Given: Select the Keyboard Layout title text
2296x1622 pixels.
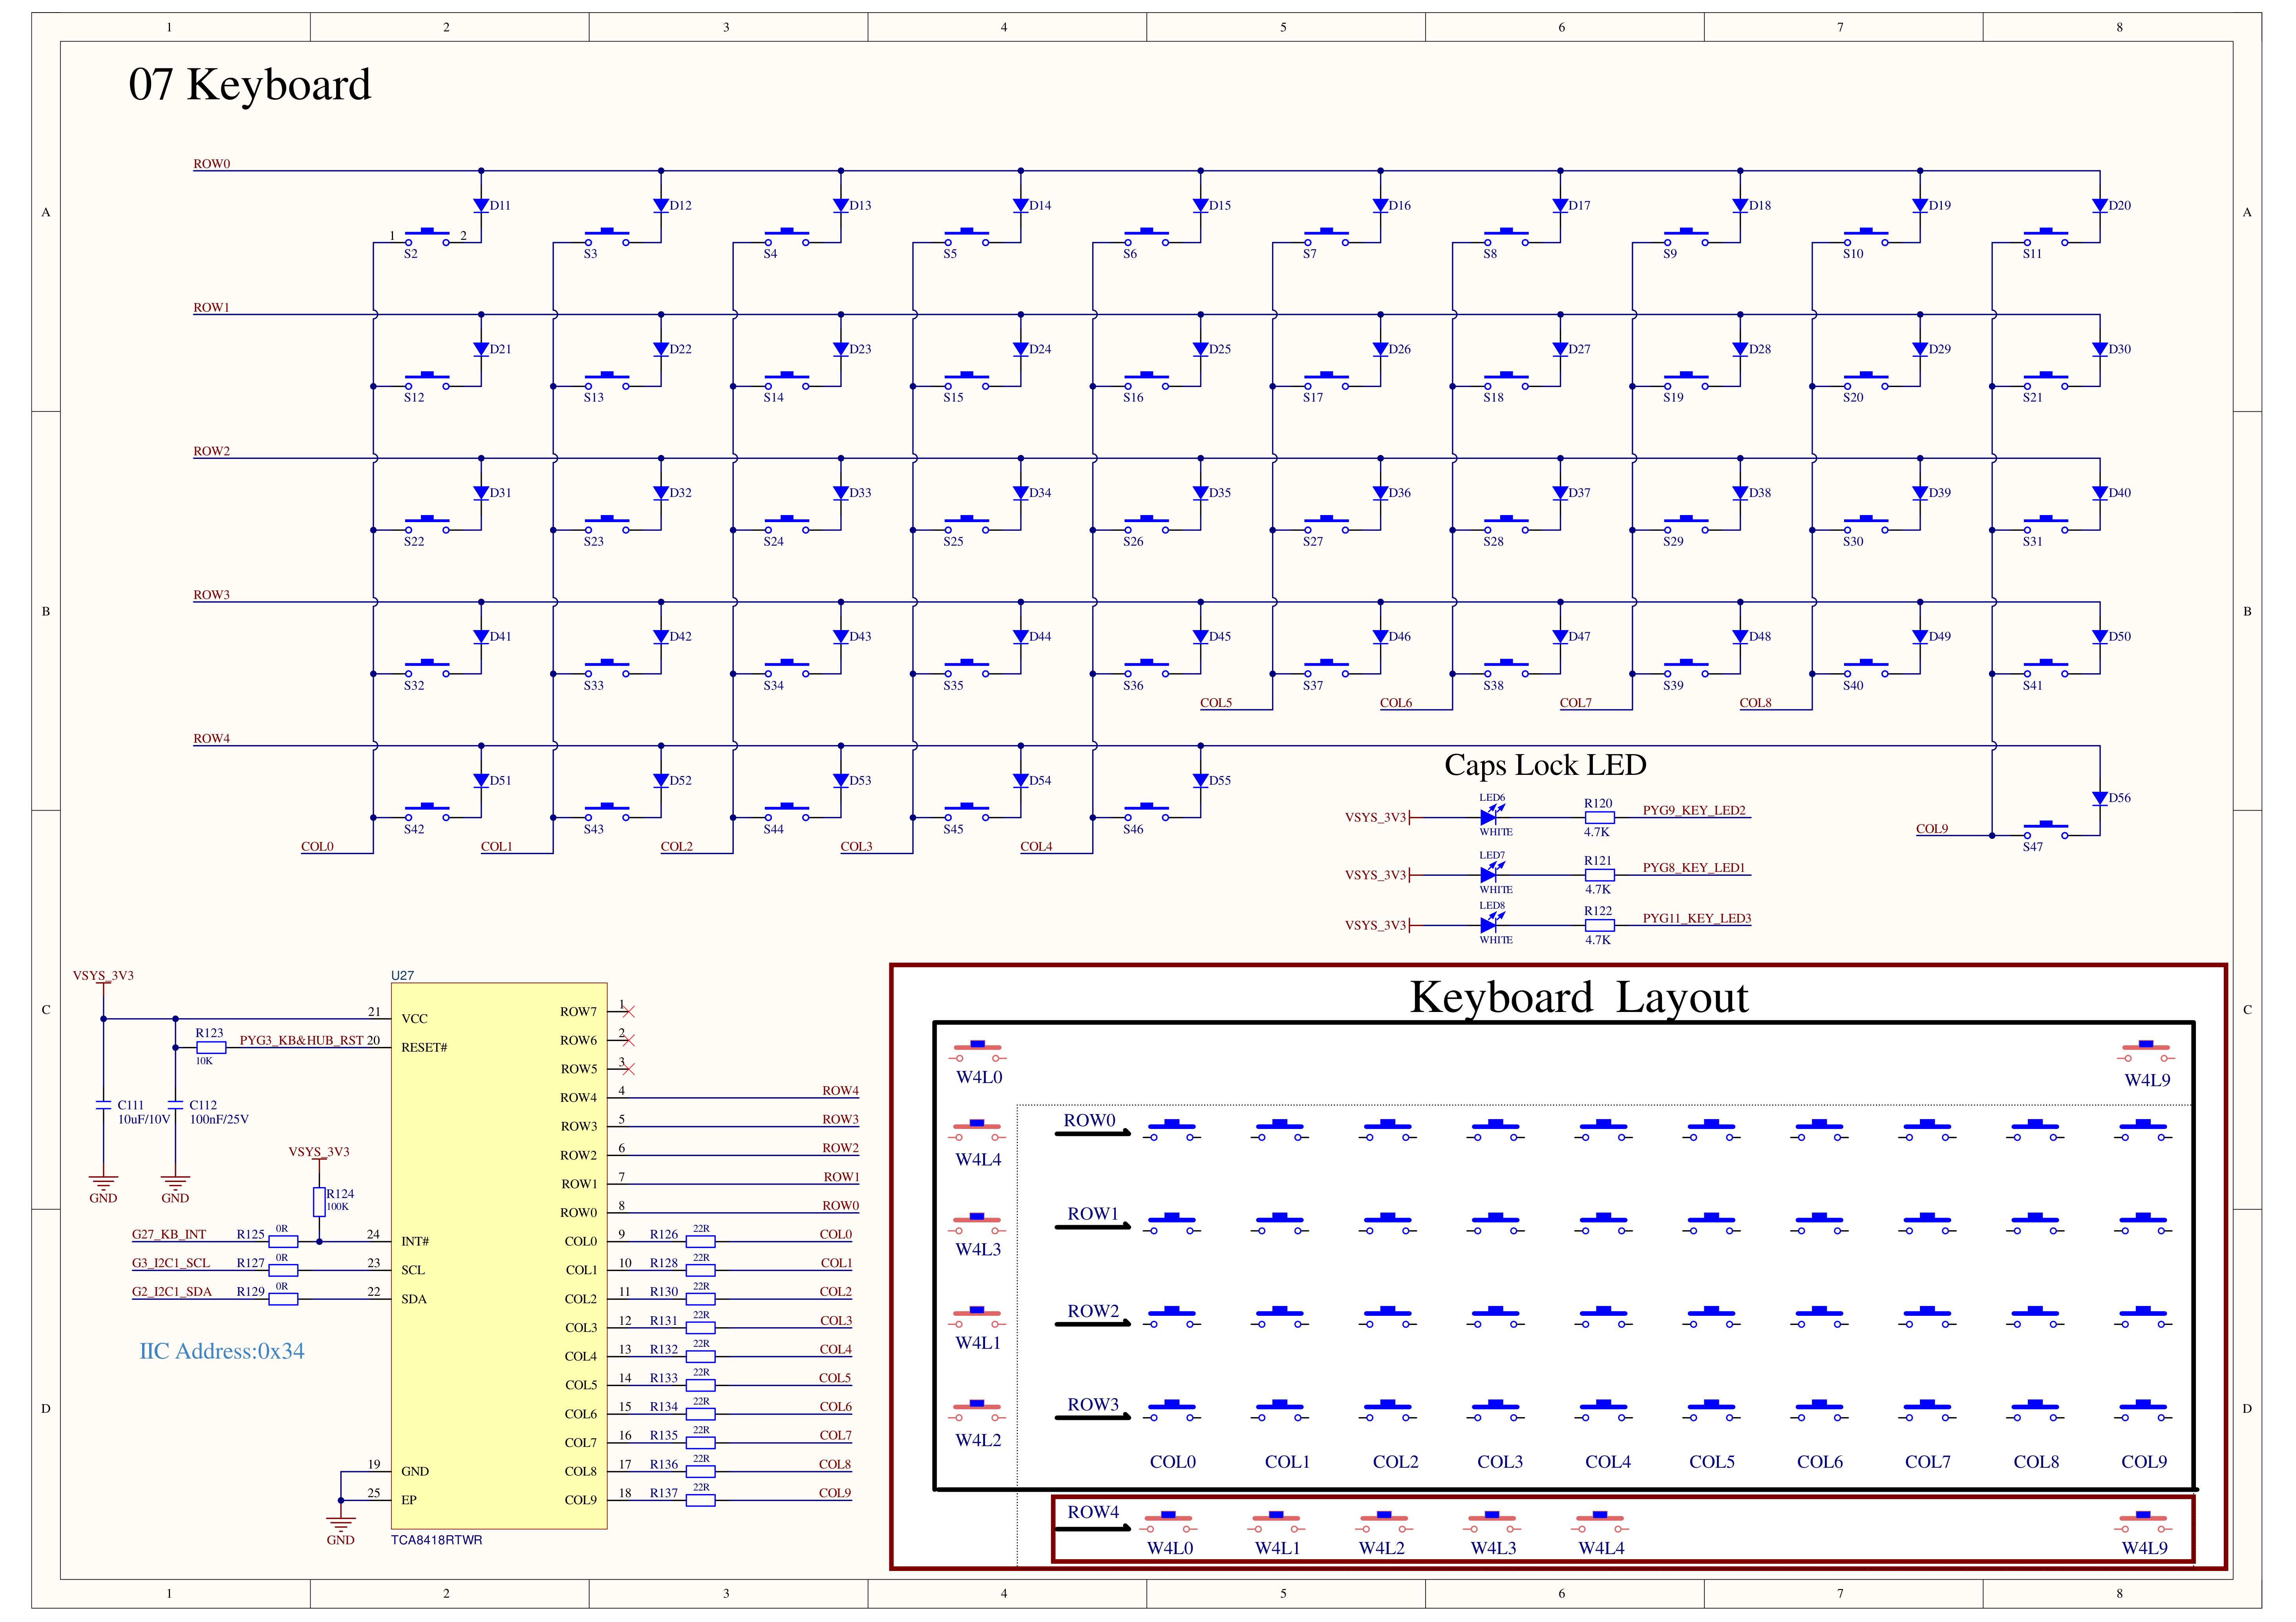Looking at the screenshot, I should 1579,998.
